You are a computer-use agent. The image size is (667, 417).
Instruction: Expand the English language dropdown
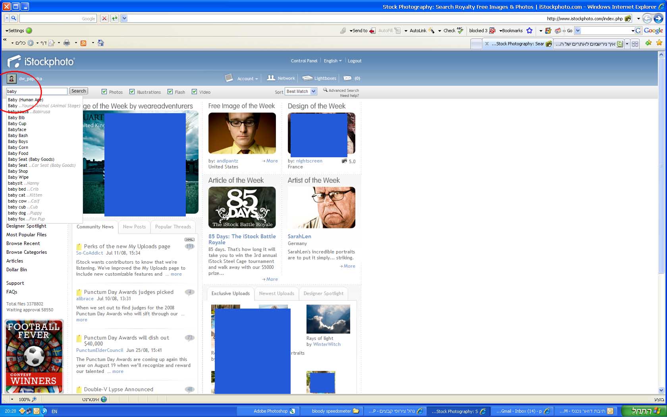coord(333,61)
